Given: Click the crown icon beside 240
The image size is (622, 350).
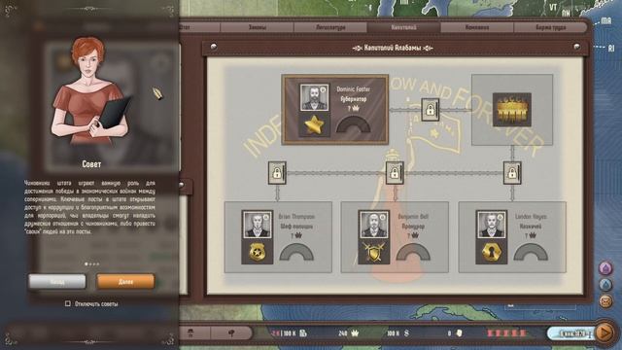Looking at the screenshot, I should pyautogui.click(x=355, y=333).
